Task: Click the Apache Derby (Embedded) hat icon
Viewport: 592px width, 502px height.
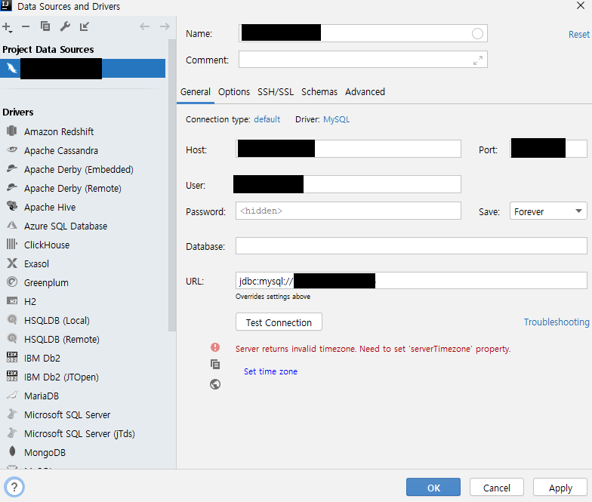Action: (x=12, y=168)
